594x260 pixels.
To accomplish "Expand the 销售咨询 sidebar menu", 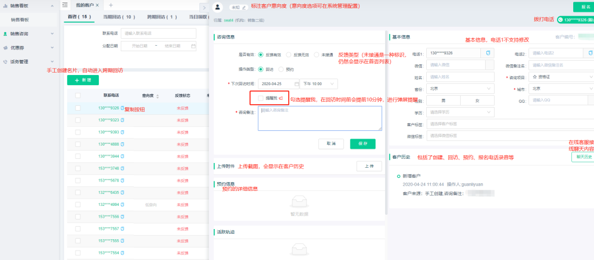I will (28, 34).
